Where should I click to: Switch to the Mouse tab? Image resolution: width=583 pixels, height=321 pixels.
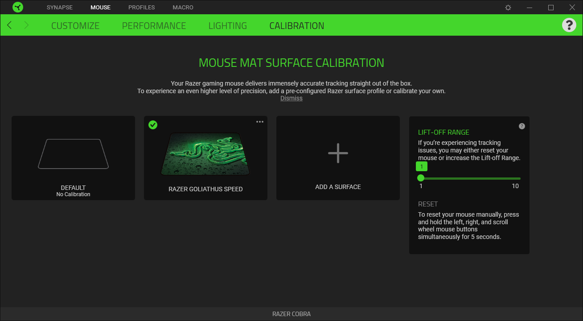coord(100,8)
